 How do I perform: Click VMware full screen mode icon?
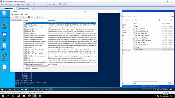pos(57,4)
